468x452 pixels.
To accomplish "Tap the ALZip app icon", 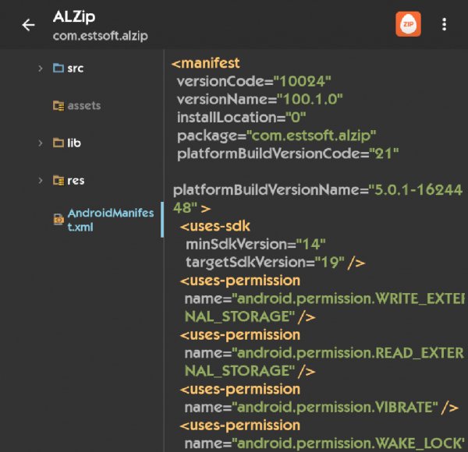I will [408, 24].
